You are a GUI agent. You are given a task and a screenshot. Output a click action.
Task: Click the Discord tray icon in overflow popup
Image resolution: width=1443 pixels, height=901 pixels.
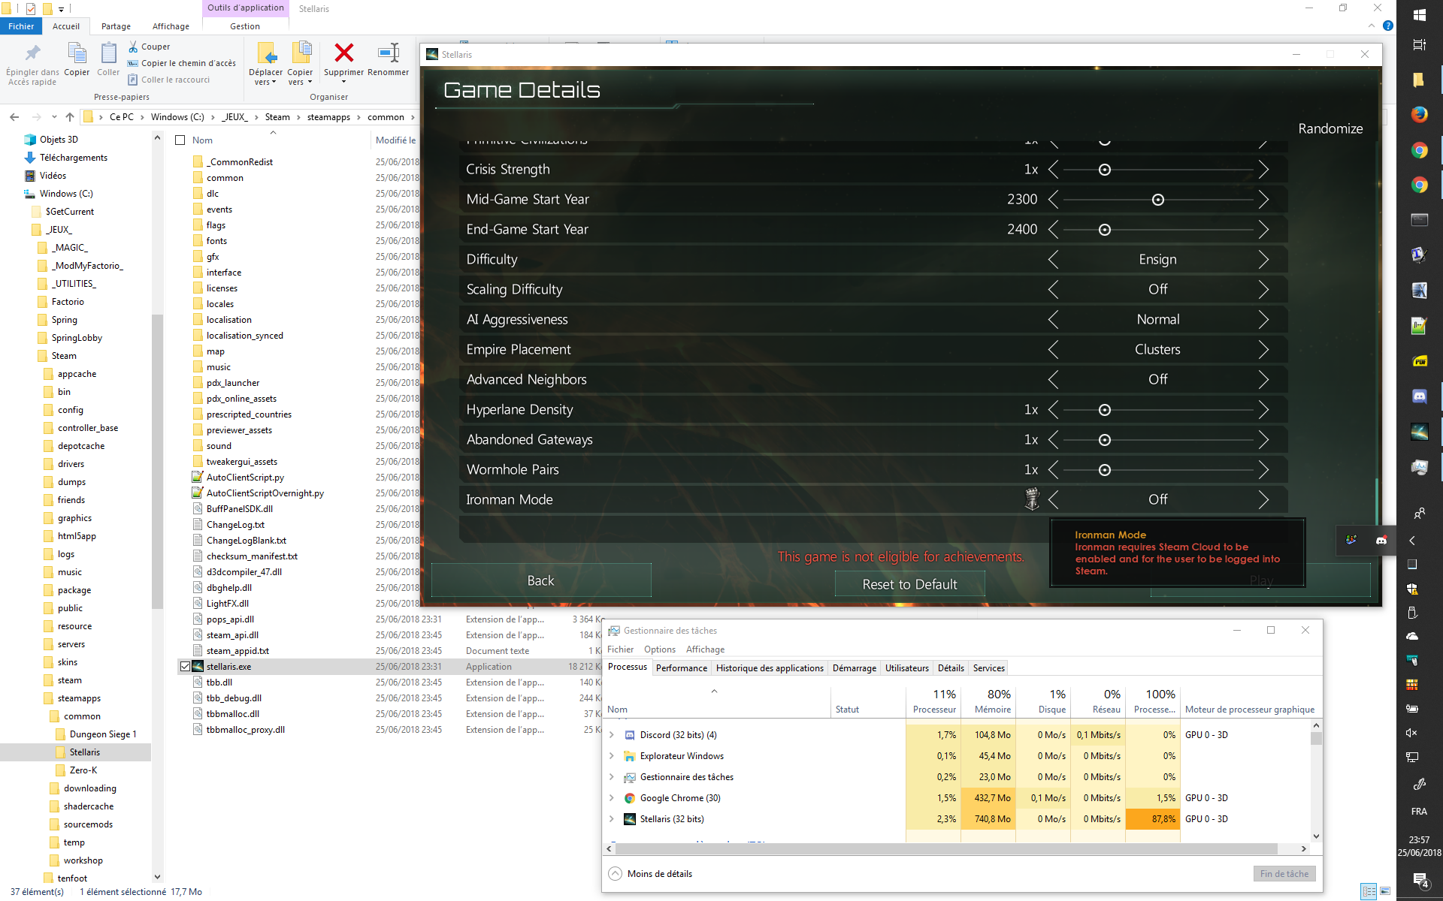coord(1381,541)
